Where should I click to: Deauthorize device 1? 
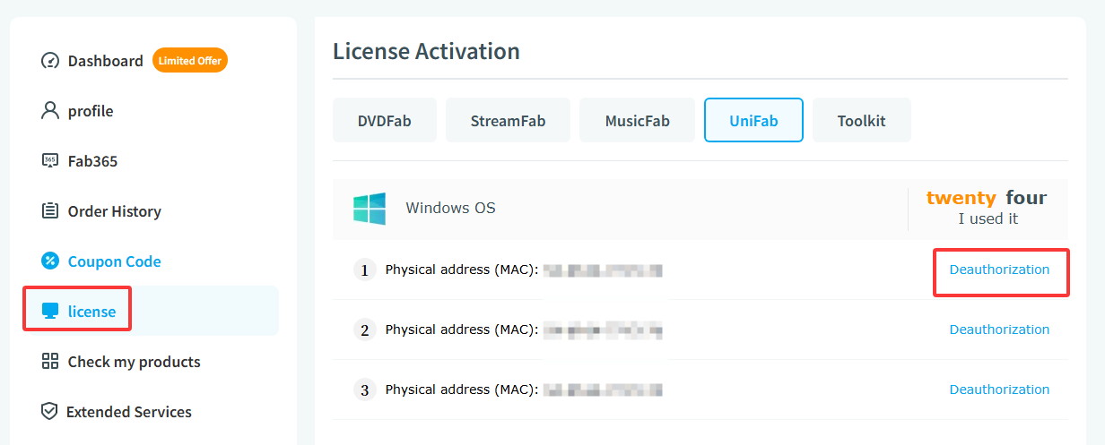[x=999, y=270]
